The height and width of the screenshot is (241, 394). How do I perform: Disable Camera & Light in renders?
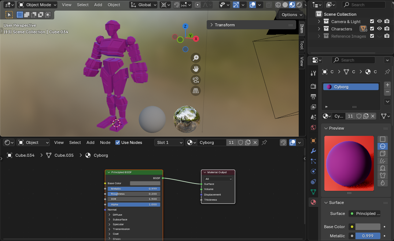tap(387, 22)
